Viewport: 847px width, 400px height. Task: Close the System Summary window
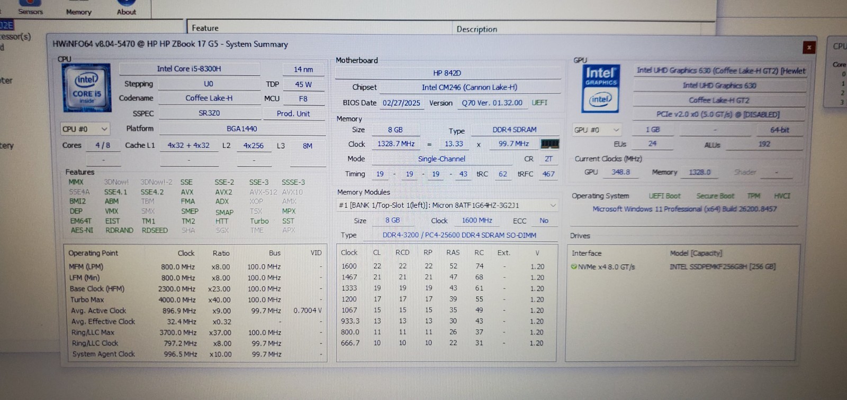(x=809, y=48)
